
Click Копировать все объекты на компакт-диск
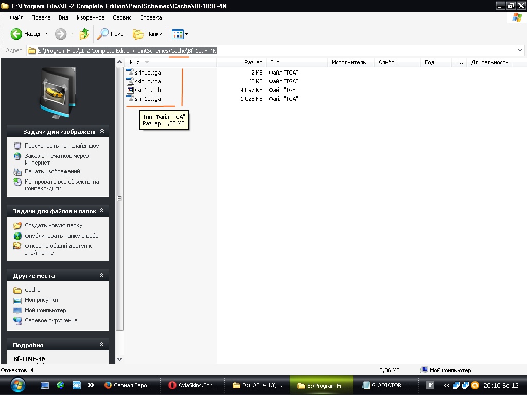click(62, 185)
